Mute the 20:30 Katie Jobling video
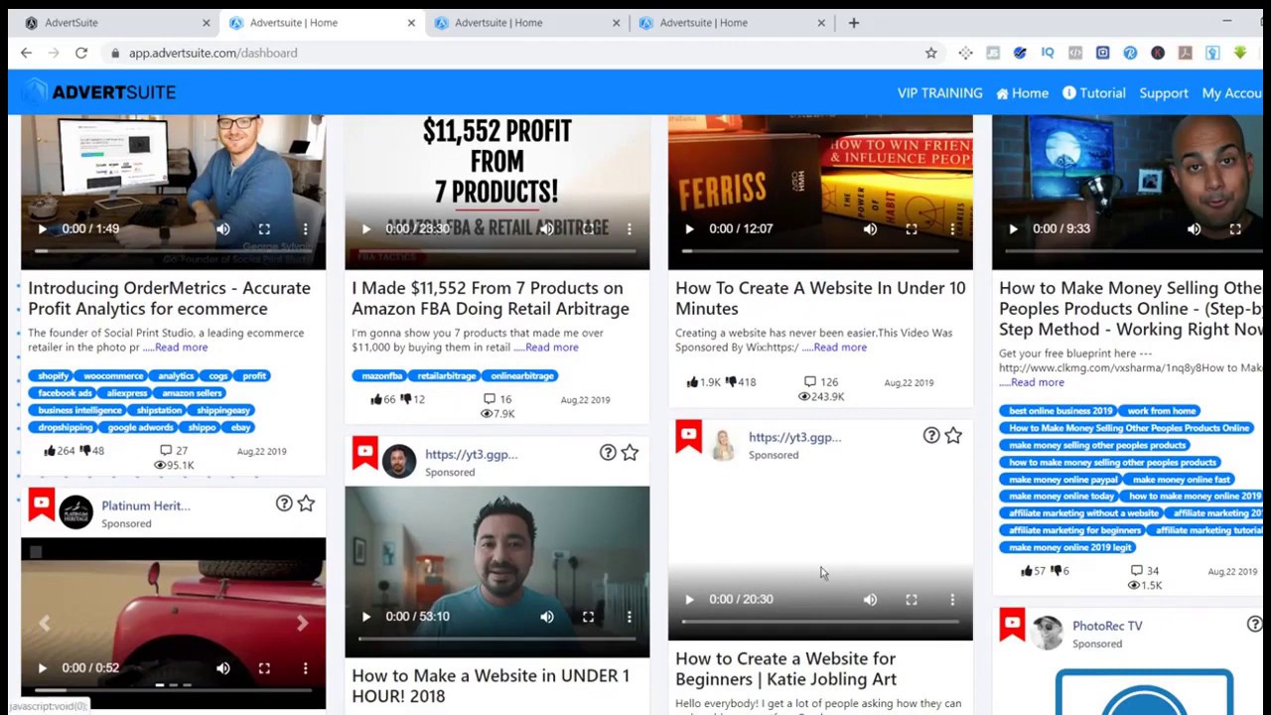This screenshot has height=715, width=1271. click(x=871, y=600)
